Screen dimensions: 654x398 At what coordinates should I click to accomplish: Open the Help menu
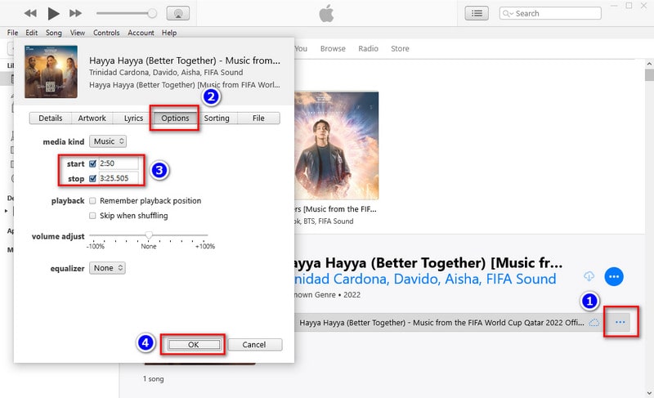pyautogui.click(x=169, y=33)
